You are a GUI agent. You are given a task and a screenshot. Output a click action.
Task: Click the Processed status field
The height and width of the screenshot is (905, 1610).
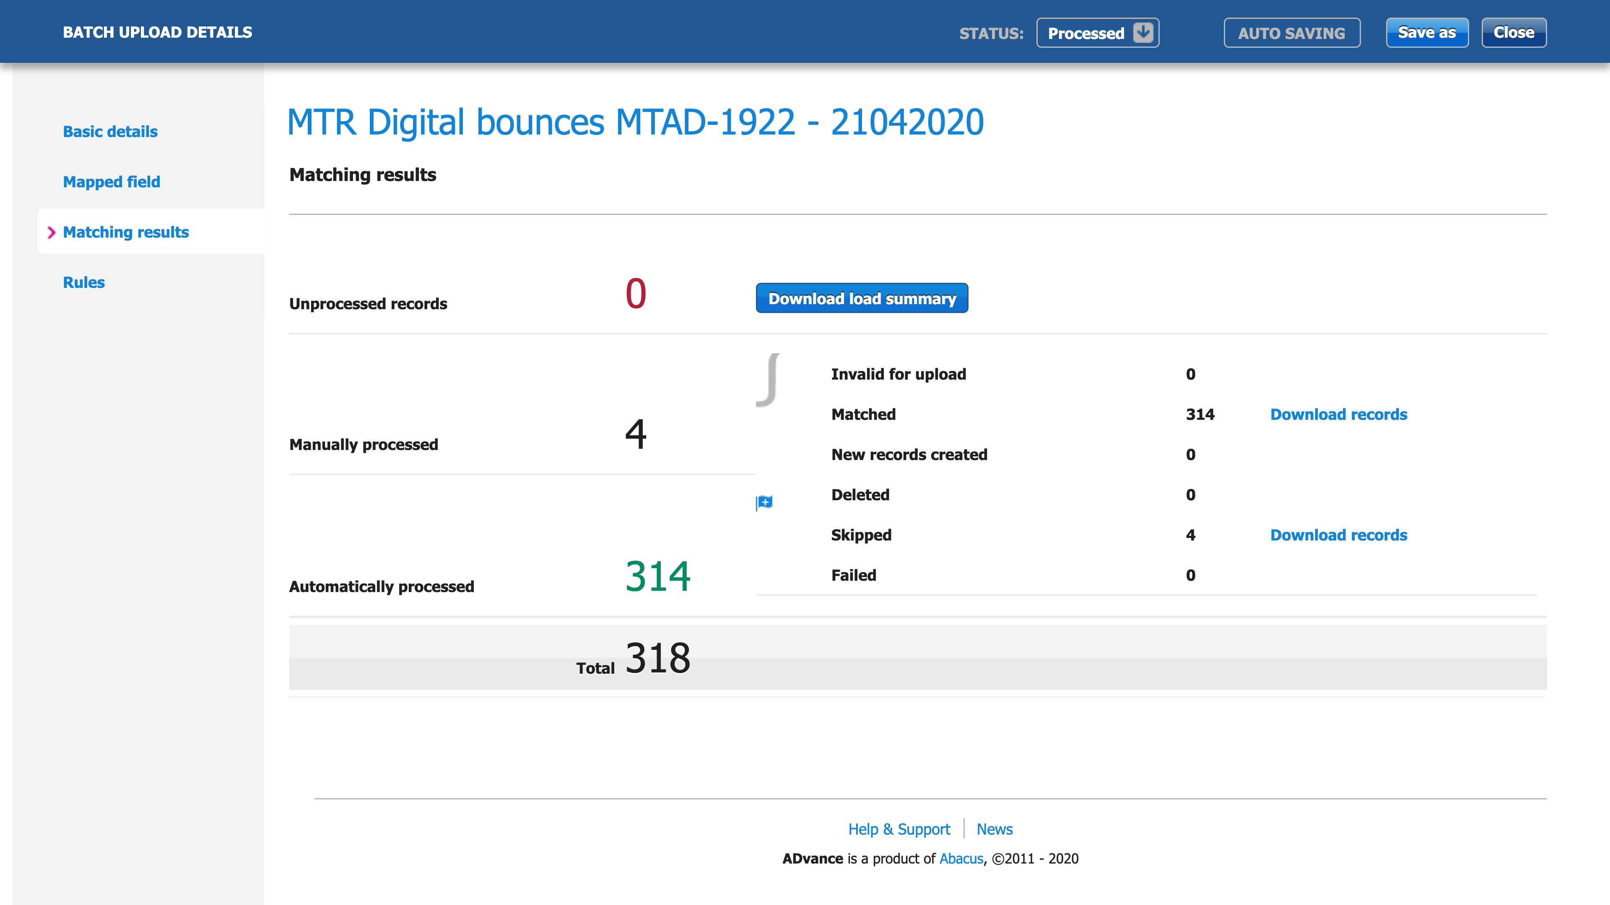(x=1085, y=33)
